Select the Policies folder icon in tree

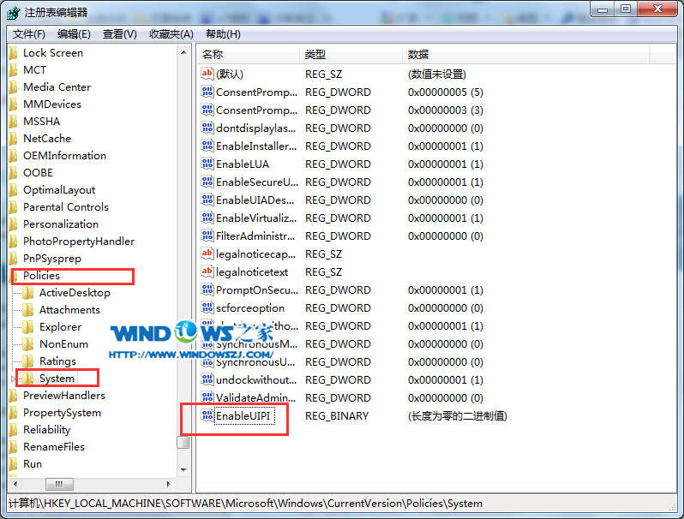click(x=13, y=276)
